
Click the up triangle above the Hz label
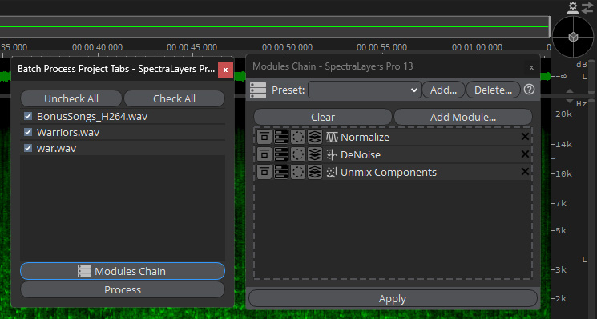click(570, 91)
